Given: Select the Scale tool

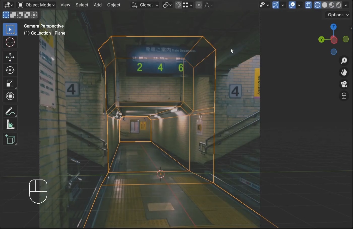Looking at the screenshot, I should (10, 83).
